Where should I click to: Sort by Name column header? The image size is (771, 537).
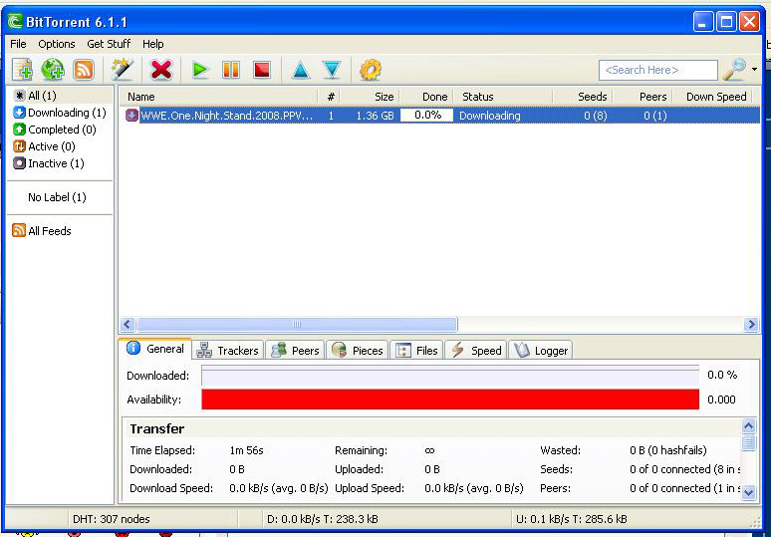219,97
